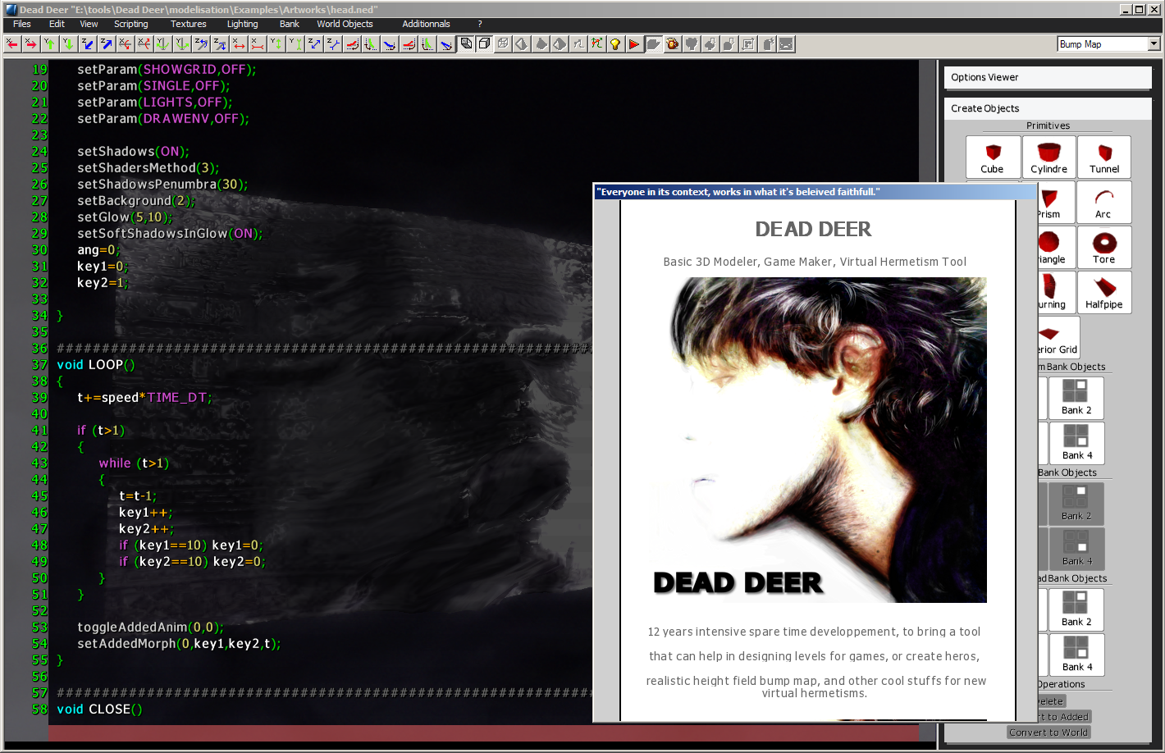Viewport: 1165px width, 753px height.
Task: Click the 'void LOOP()' code line
Action: pyautogui.click(x=96, y=364)
